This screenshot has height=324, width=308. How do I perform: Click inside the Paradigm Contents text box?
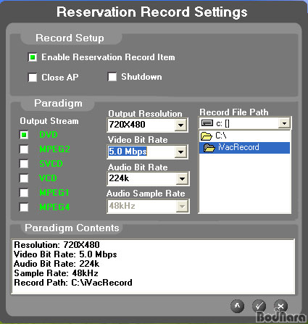click(x=153, y=267)
